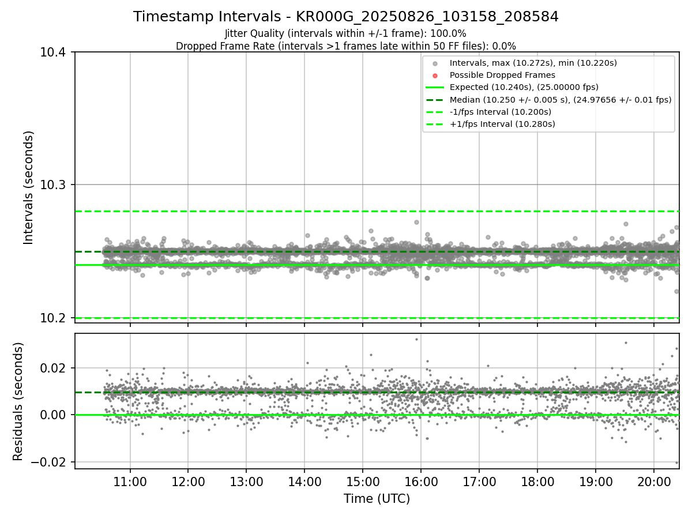The width and height of the screenshot is (692, 519).
Task: Click the 20:00 time tick label
Action: tap(654, 482)
